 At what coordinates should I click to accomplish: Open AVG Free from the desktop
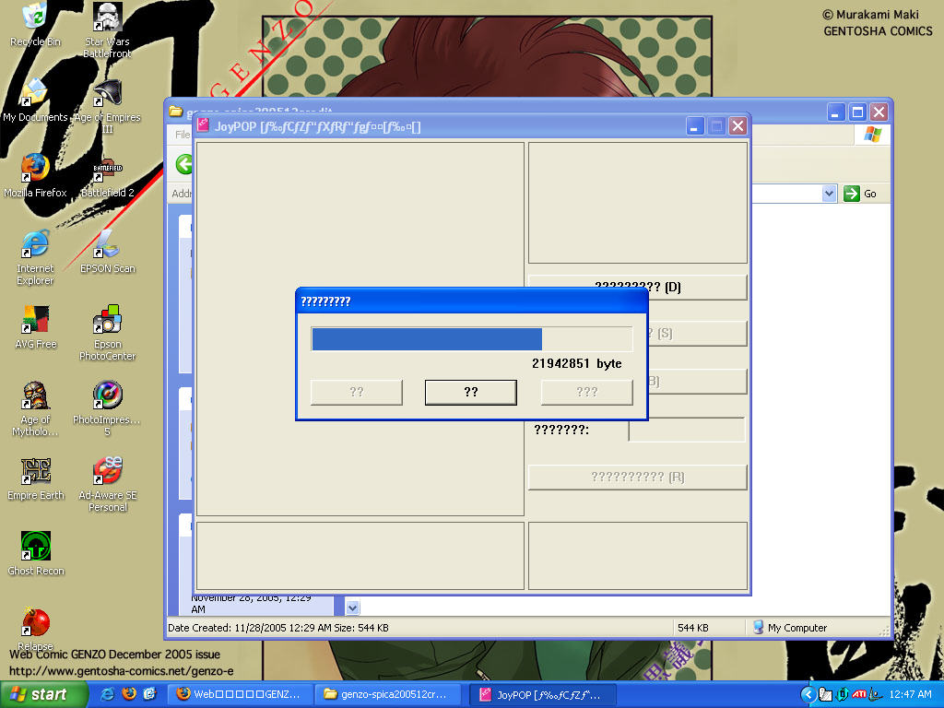[x=35, y=322]
